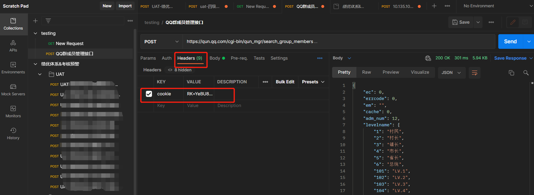Viewport: 534px width, 195px height.
Task: Select the QQ群成员管理接口 request in tree
Action: click(x=80, y=54)
